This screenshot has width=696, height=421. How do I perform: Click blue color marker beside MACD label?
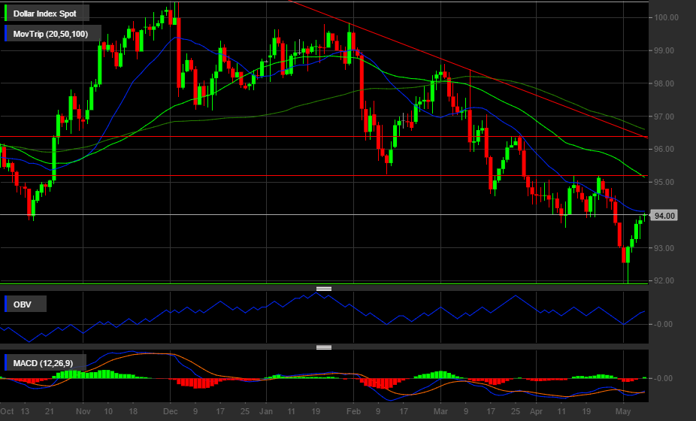(7, 363)
